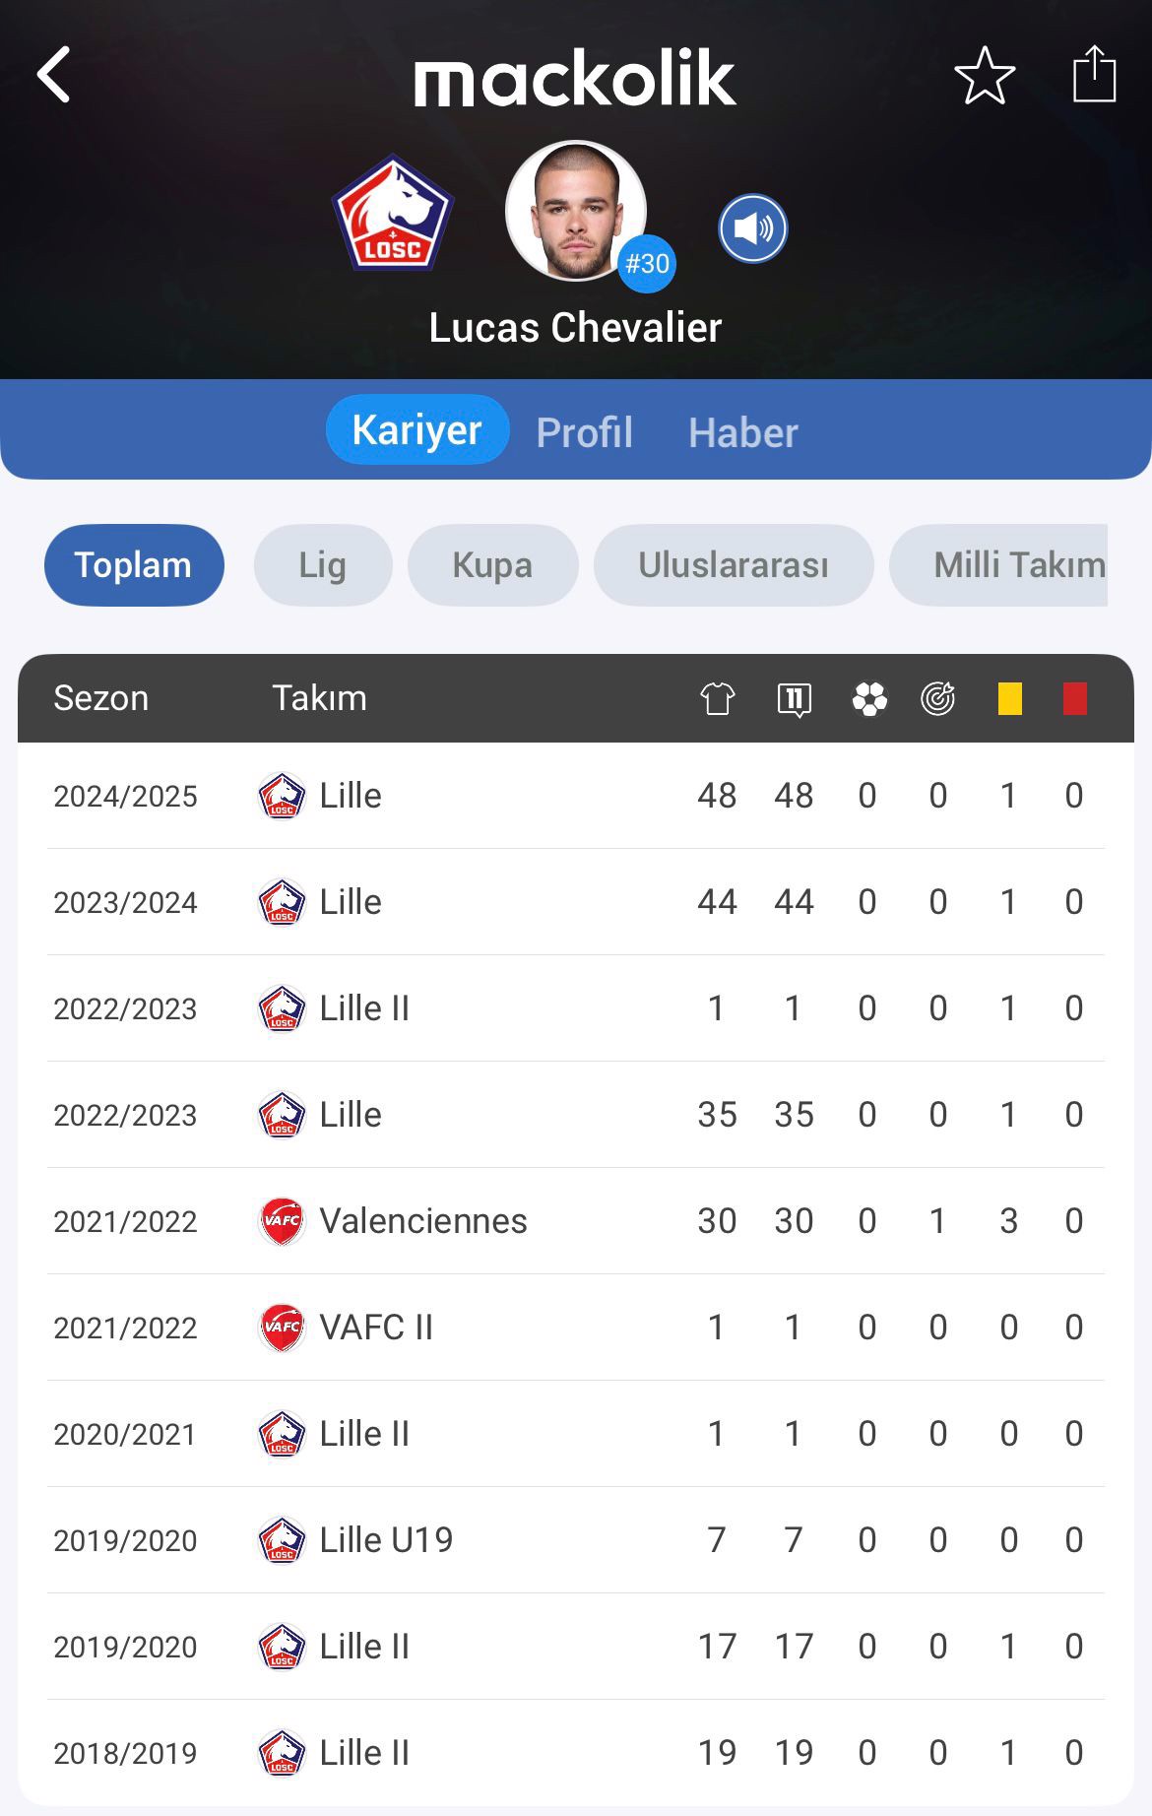1152x1816 pixels.
Task: Go back using the left arrow
Action: click(x=53, y=75)
